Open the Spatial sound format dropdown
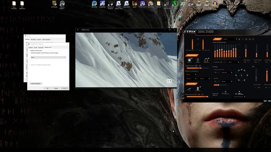This screenshot has height=152, width=271. pyautogui.click(x=48, y=57)
